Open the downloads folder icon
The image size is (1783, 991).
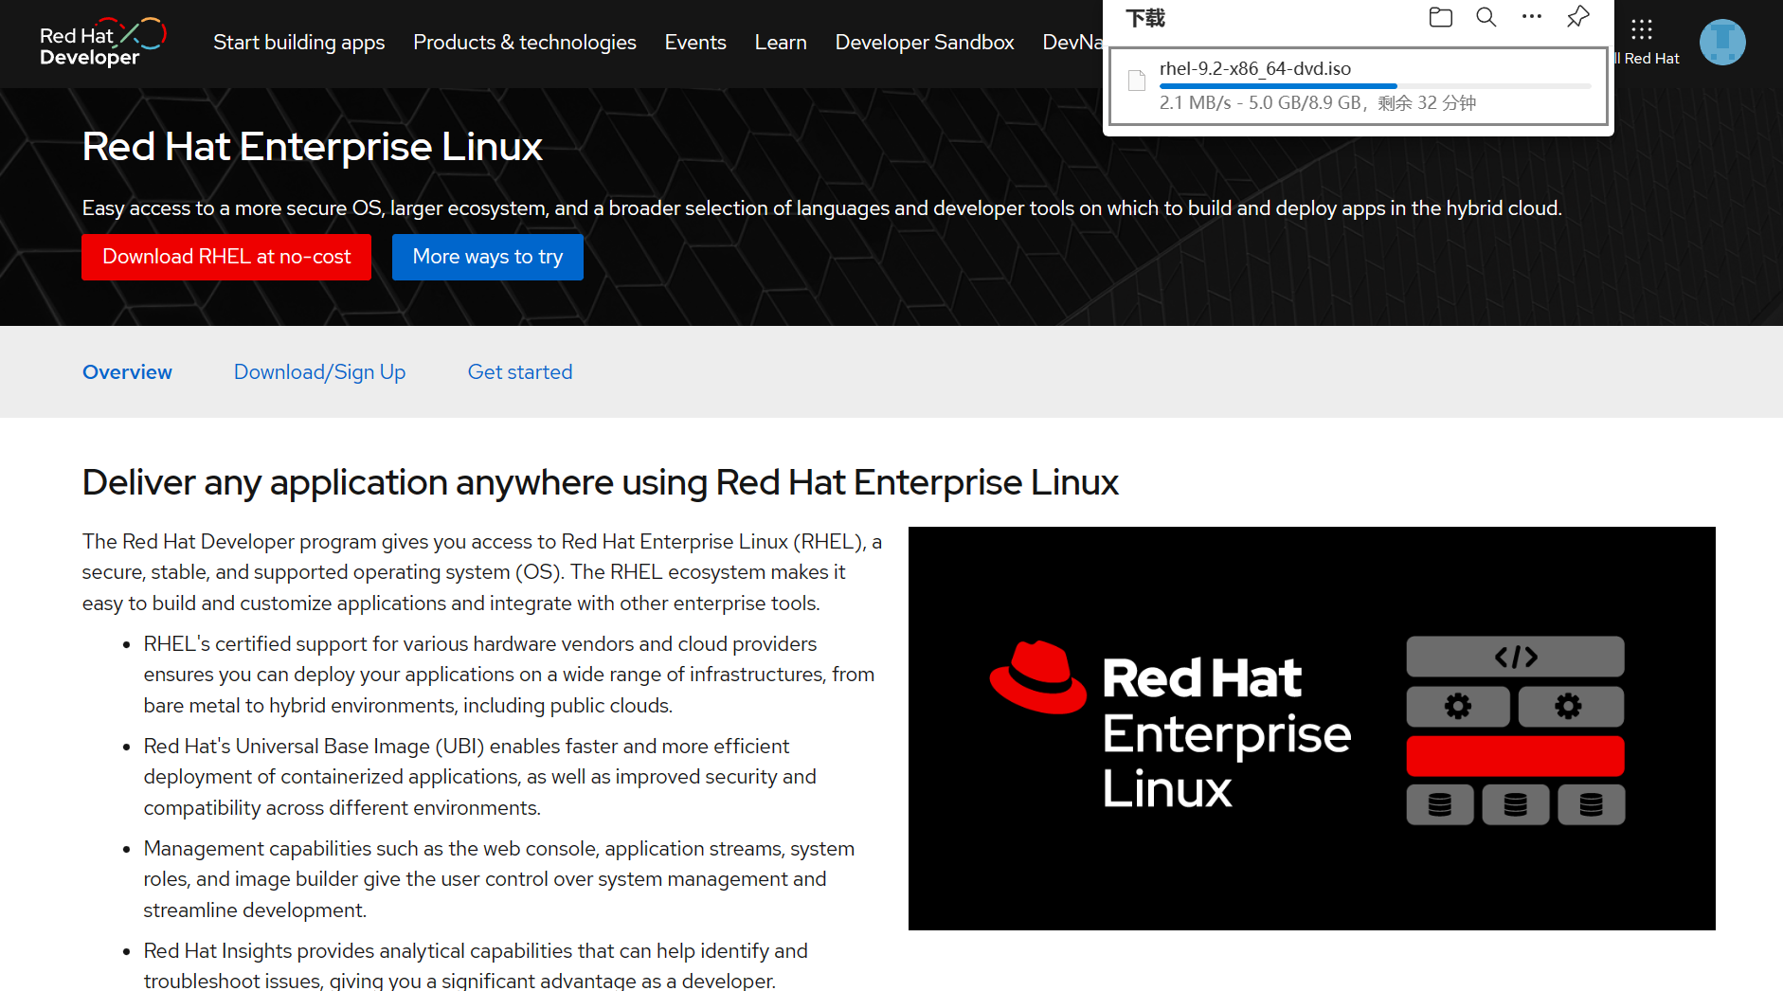[x=1440, y=16]
